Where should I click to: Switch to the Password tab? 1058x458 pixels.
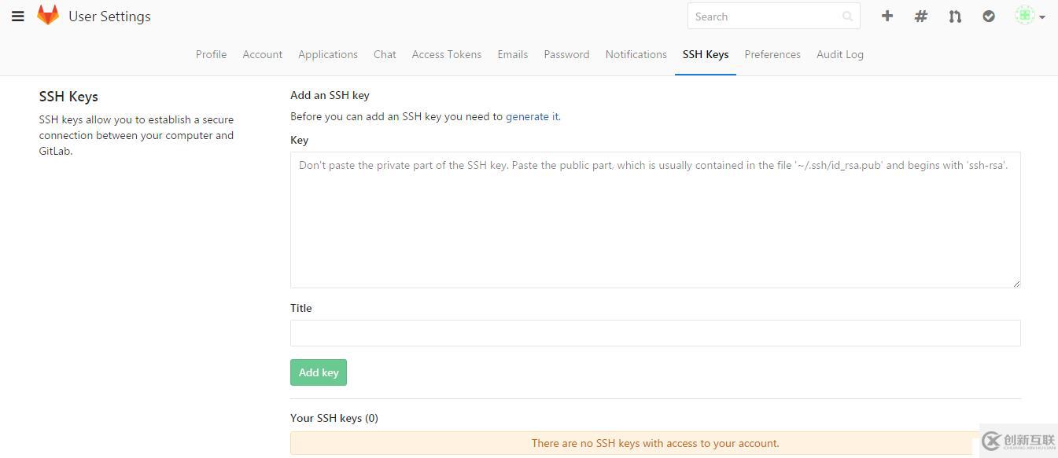(566, 54)
